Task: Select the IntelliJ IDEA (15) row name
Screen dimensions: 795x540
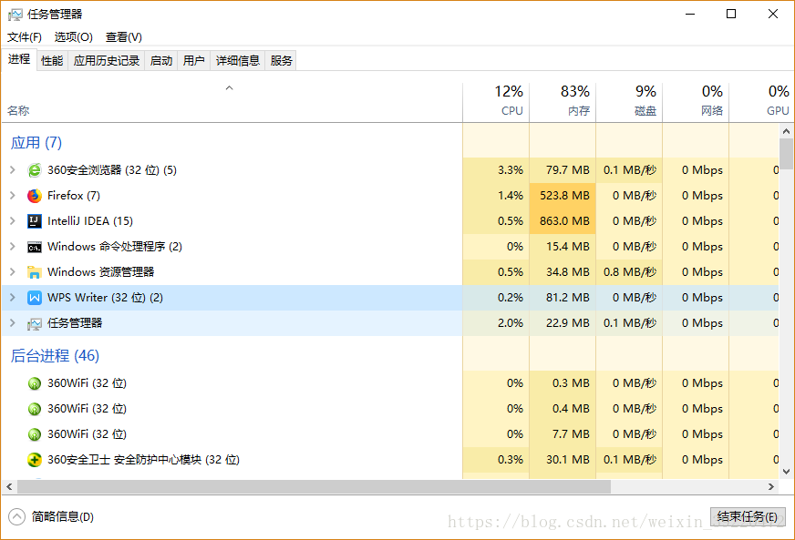Action: [x=90, y=221]
